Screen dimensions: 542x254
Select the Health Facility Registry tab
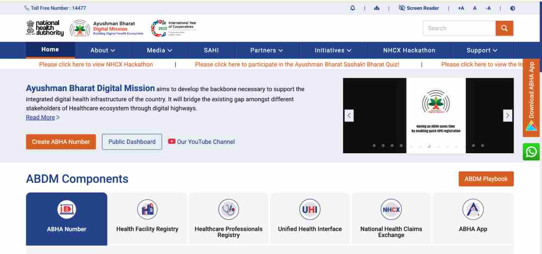tap(147, 219)
